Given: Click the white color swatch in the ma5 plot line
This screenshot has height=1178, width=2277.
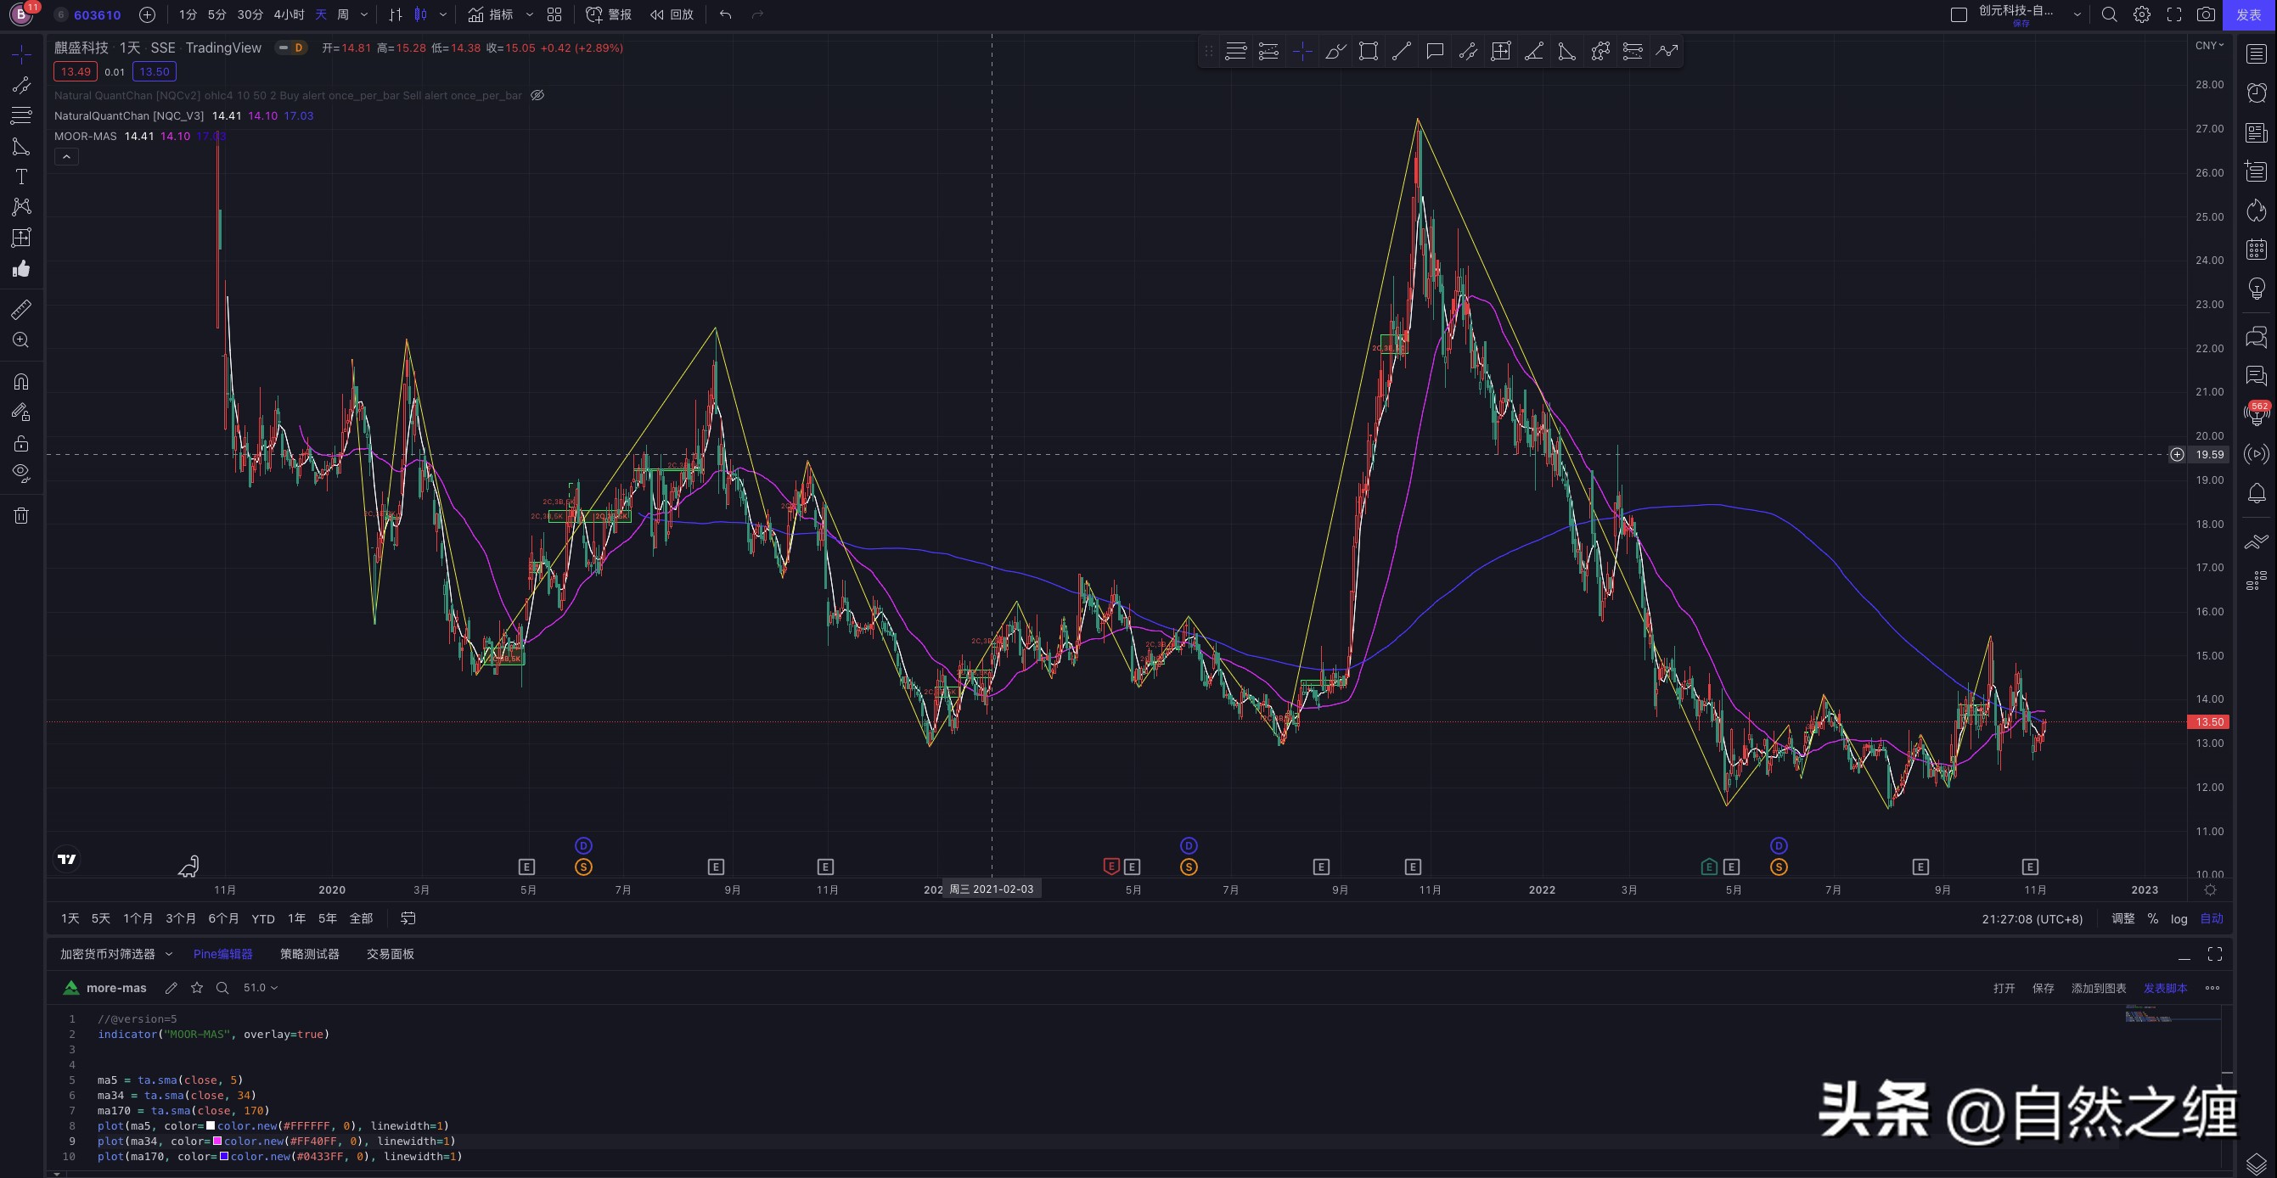Looking at the screenshot, I should 212,1126.
